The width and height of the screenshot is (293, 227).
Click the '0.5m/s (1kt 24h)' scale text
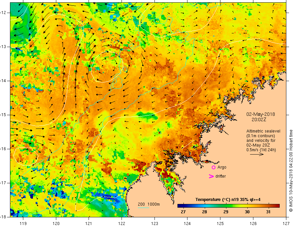click(x=261, y=150)
